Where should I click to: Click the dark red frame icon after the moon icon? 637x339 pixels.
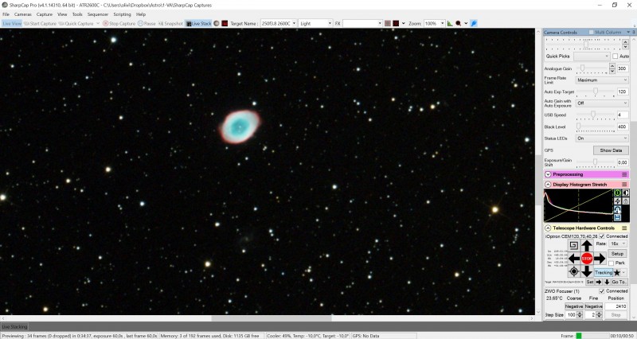point(225,24)
